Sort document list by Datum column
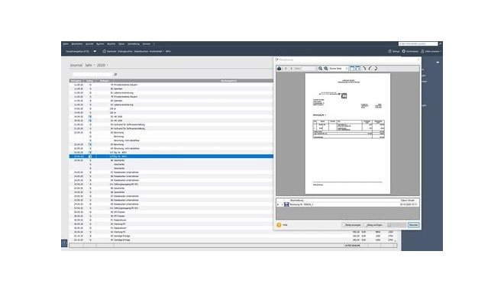This screenshot has height=293, width=504. click(x=407, y=200)
